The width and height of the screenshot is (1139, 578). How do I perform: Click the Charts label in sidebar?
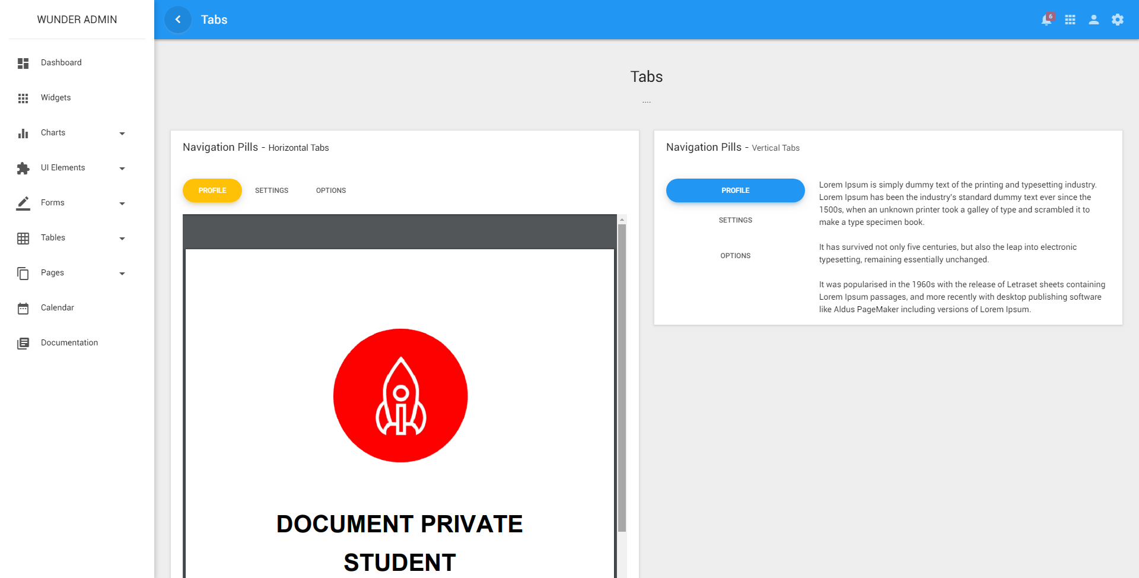pyautogui.click(x=53, y=133)
